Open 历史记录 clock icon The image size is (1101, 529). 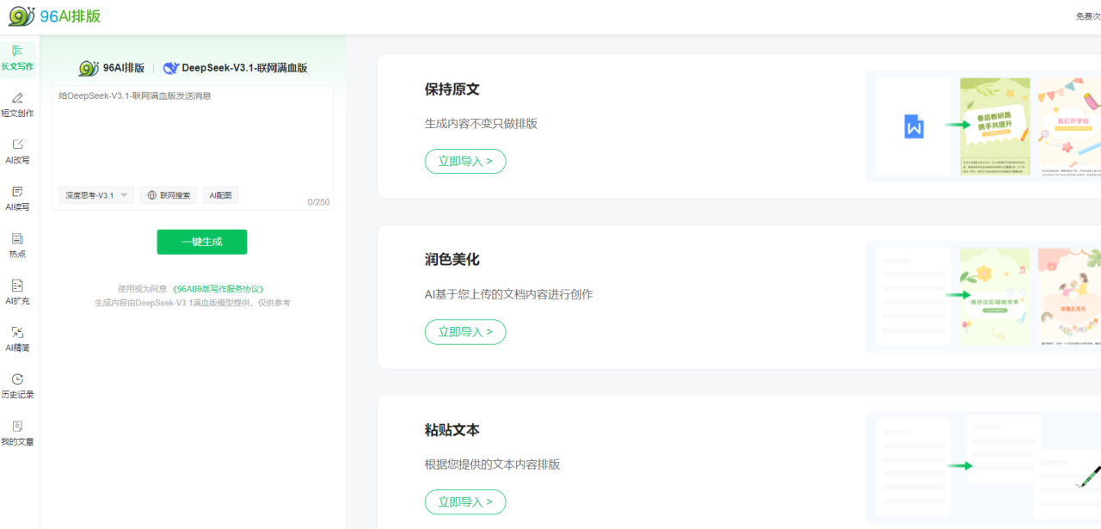pyautogui.click(x=17, y=379)
